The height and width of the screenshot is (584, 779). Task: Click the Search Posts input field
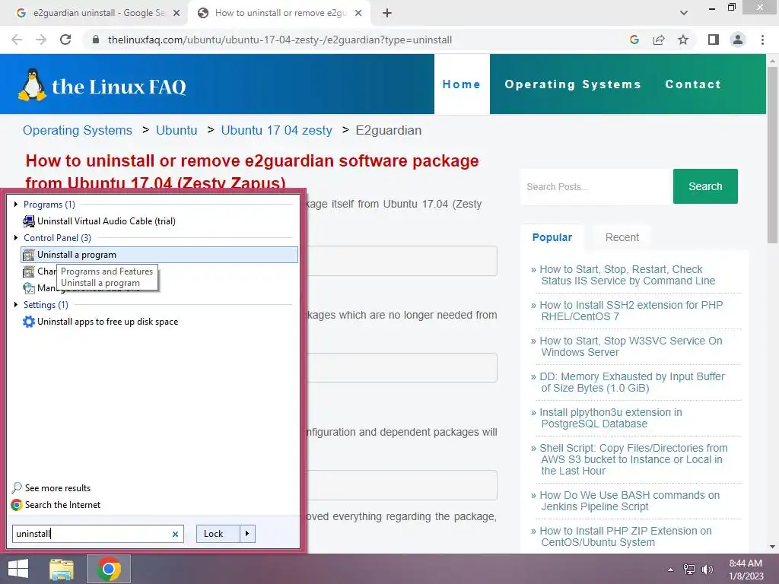(596, 187)
